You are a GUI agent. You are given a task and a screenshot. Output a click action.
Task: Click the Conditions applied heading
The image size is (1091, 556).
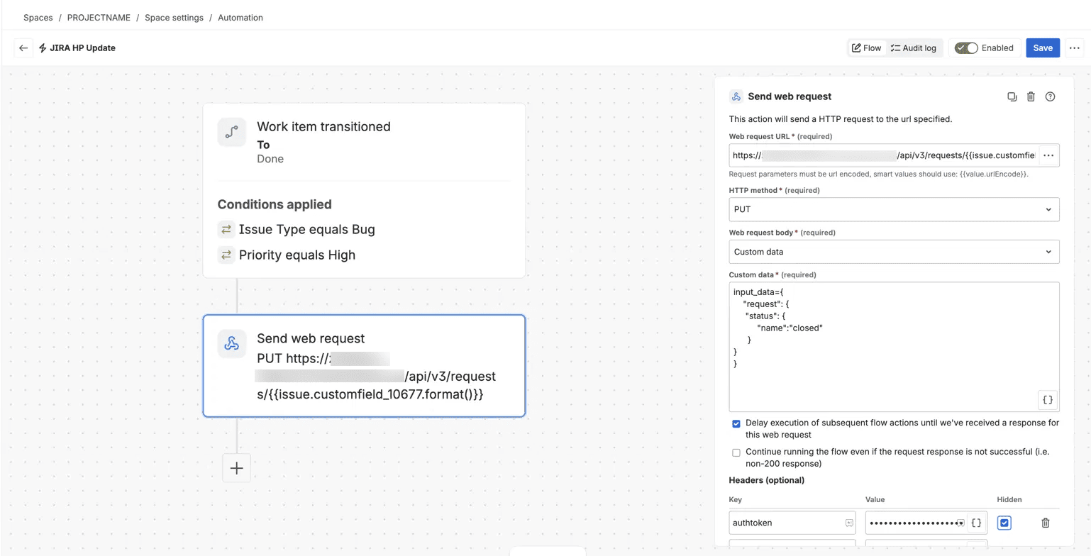point(275,204)
